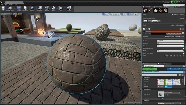
Task: Toggle Enable brush flow checkbox
Action: [183, 48]
